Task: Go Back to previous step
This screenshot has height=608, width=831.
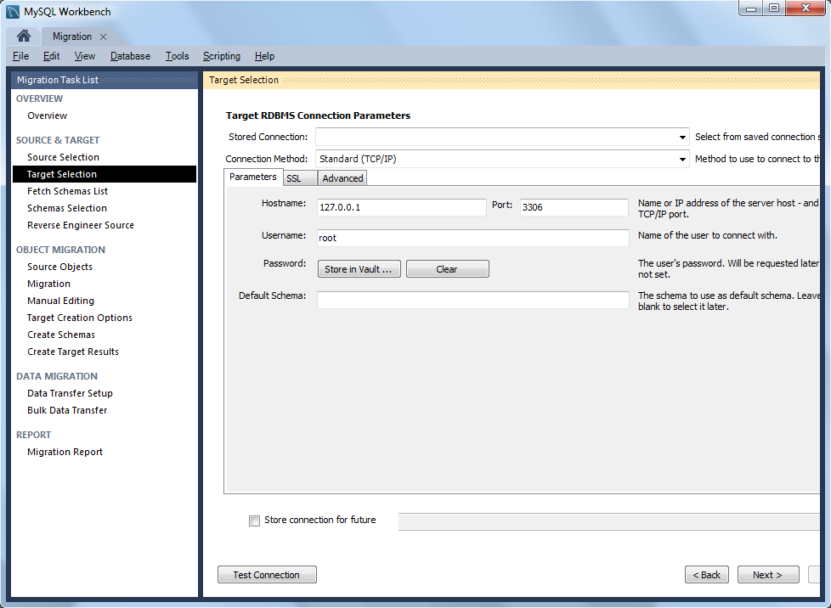Action: coord(706,575)
